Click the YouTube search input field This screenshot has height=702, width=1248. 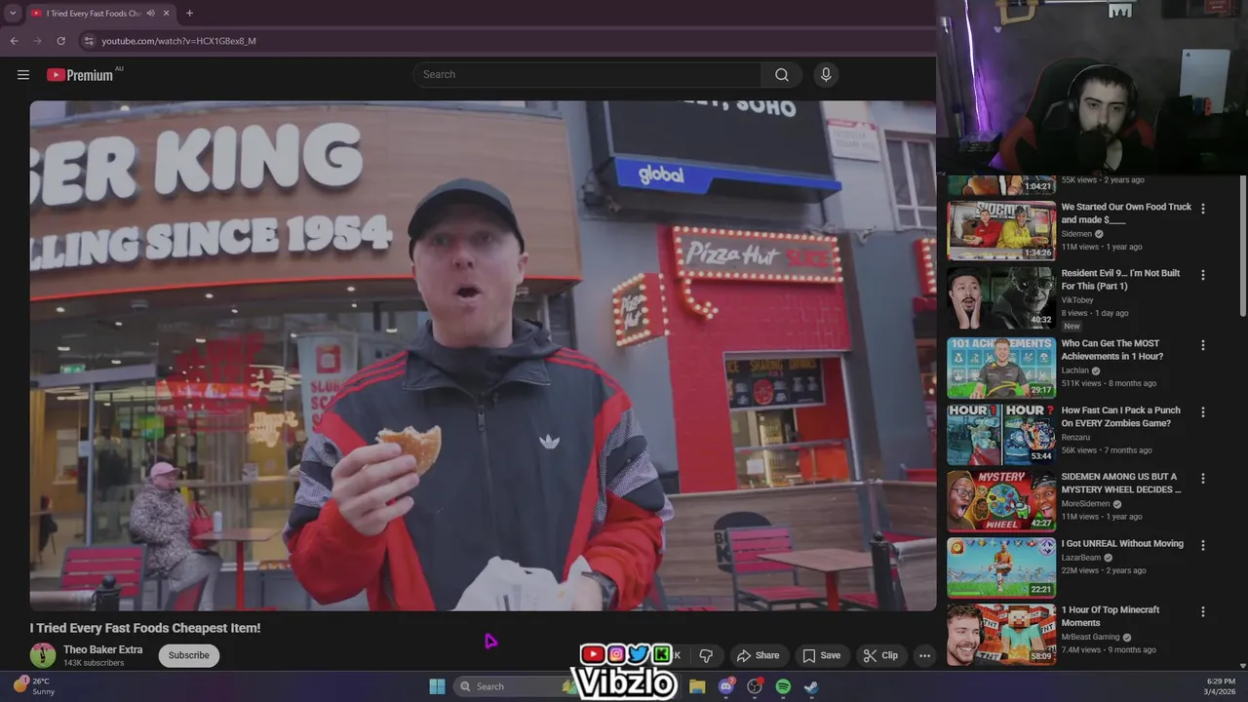(588, 75)
